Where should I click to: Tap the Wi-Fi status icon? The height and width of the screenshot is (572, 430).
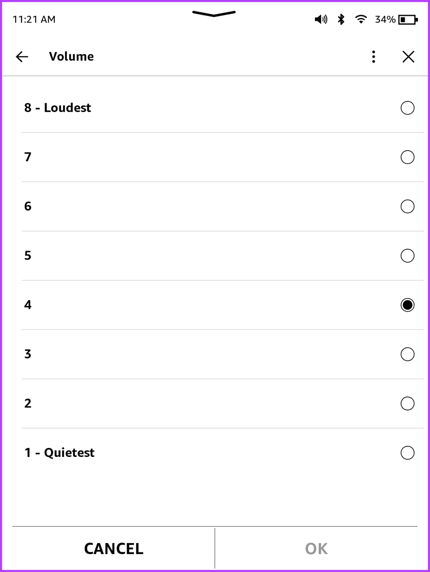pyautogui.click(x=361, y=19)
